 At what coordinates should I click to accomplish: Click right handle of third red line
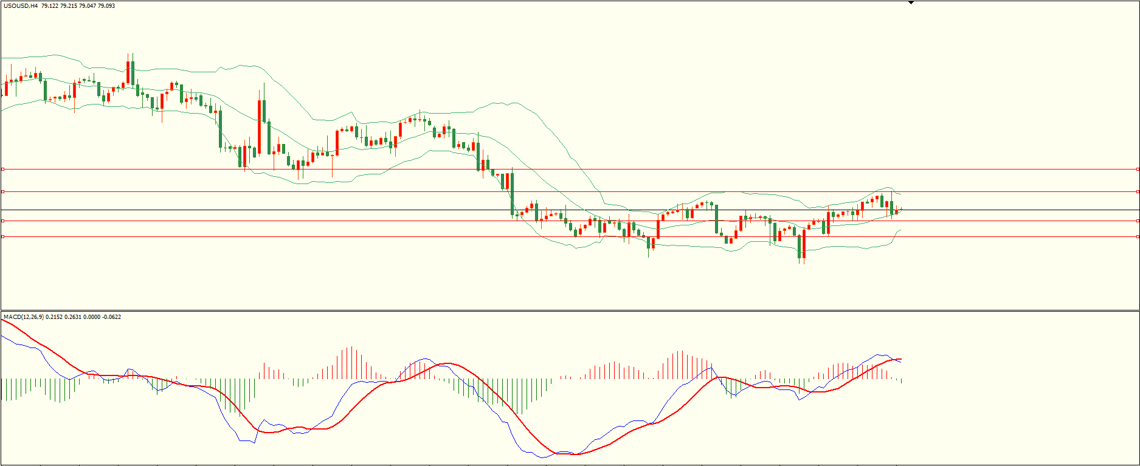click(x=1138, y=221)
